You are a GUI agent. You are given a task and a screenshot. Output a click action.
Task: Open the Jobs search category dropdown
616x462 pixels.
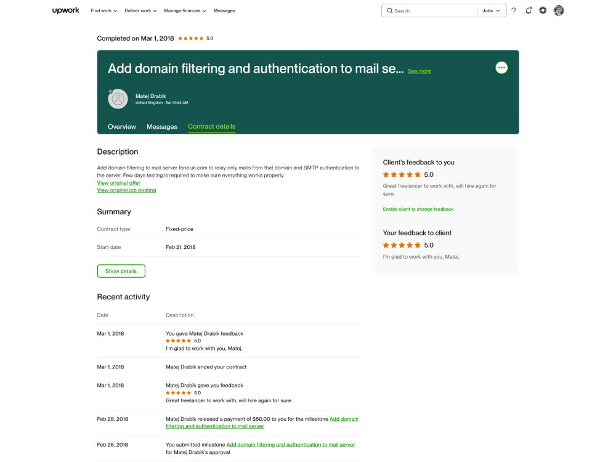(491, 10)
